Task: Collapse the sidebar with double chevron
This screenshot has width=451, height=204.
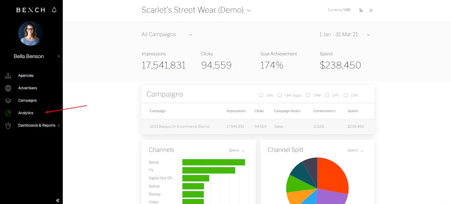Action: (58, 200)
